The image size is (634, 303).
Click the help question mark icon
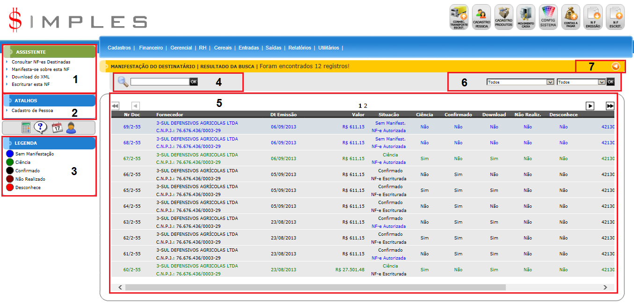pyautogui.click(x=41, y=127)
